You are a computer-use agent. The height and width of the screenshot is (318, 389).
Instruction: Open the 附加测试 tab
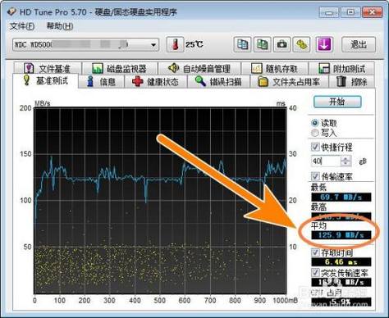click(341, 68)
